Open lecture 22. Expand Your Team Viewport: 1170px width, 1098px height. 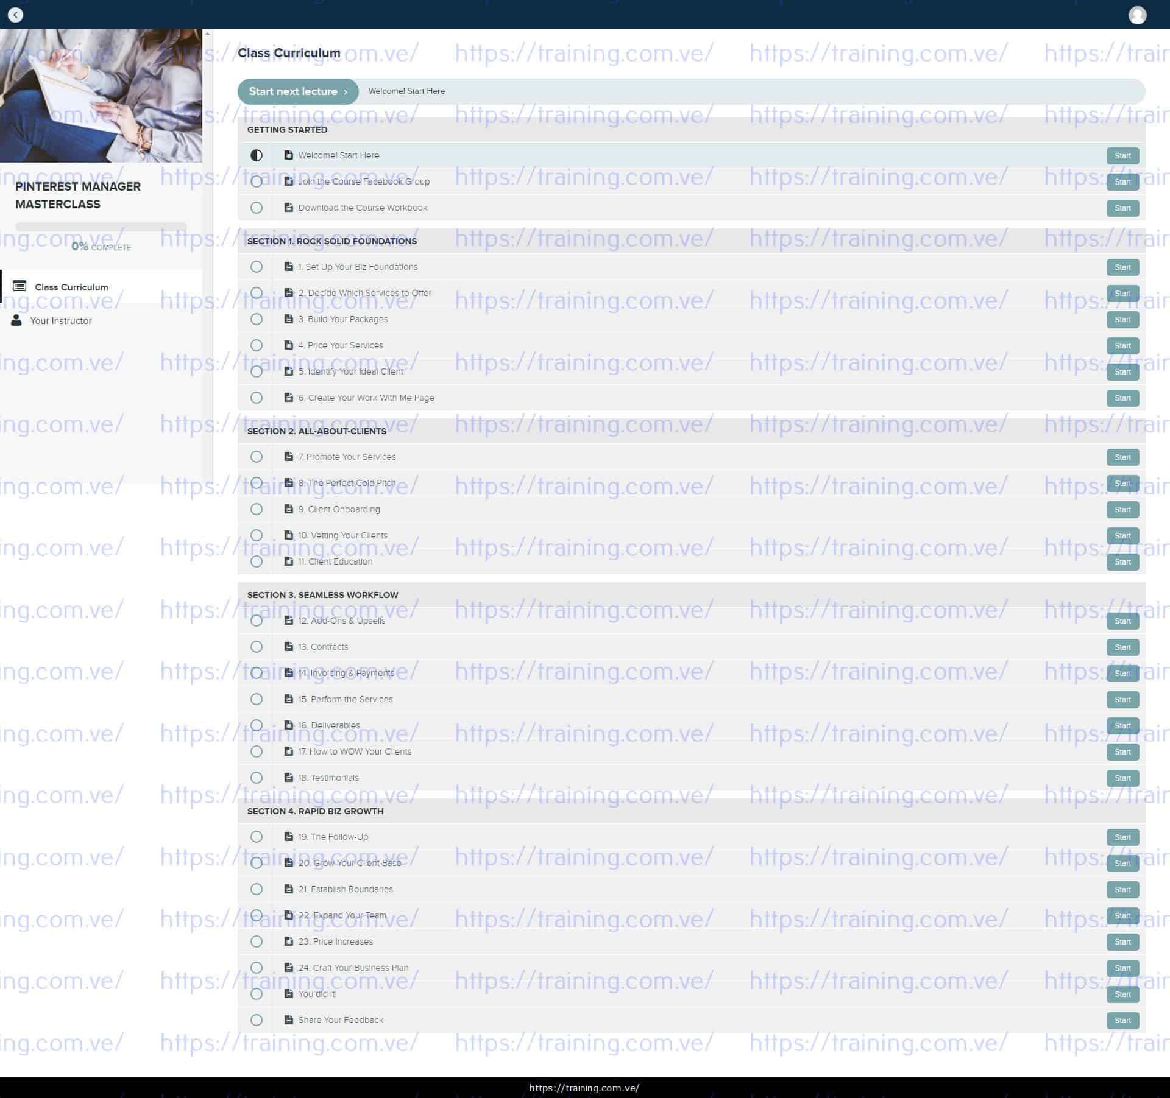tap(342, 915)
